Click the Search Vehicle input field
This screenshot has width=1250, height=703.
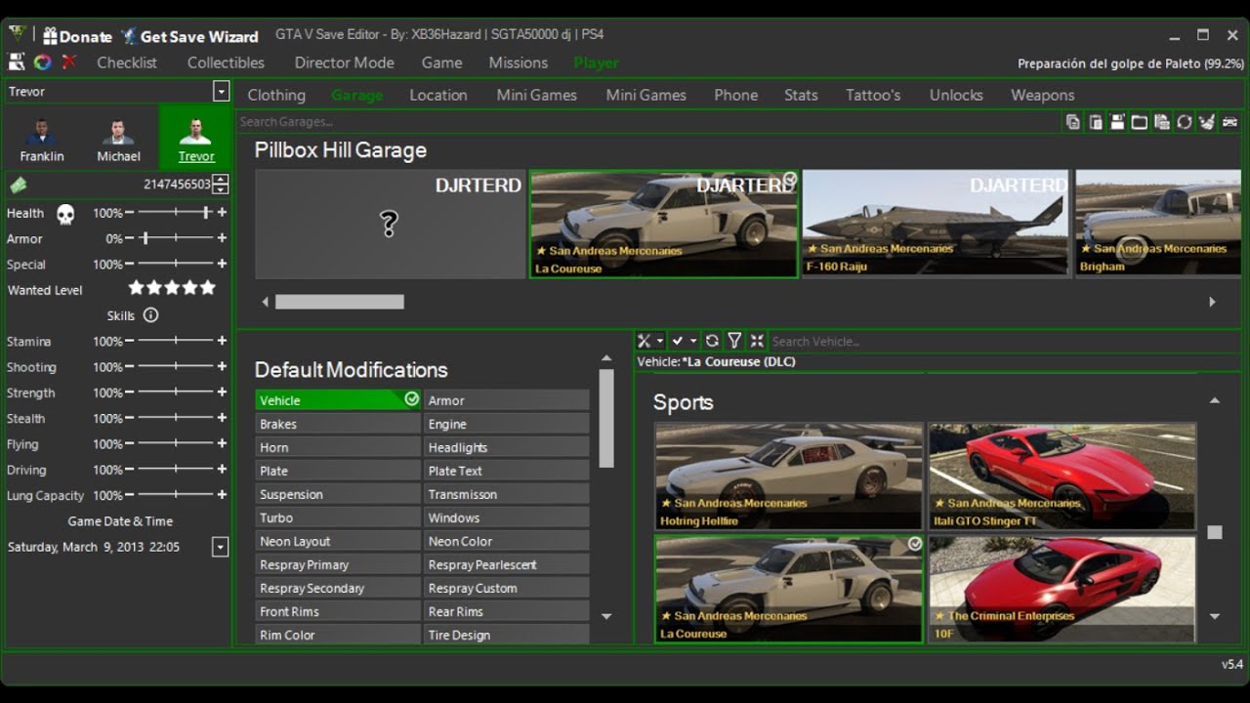(1005, 341)
